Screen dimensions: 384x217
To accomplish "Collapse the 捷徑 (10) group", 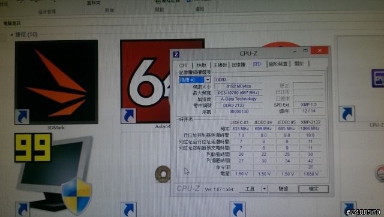I will (x=11, y=35).
